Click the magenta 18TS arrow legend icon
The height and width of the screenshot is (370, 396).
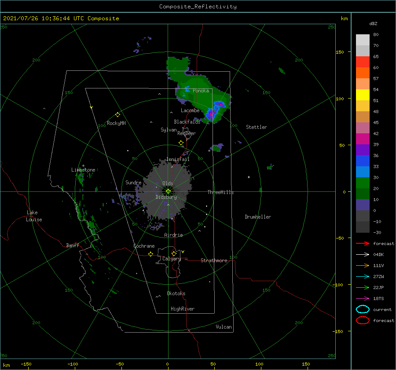pyautogui.click(x=363, y=299)
